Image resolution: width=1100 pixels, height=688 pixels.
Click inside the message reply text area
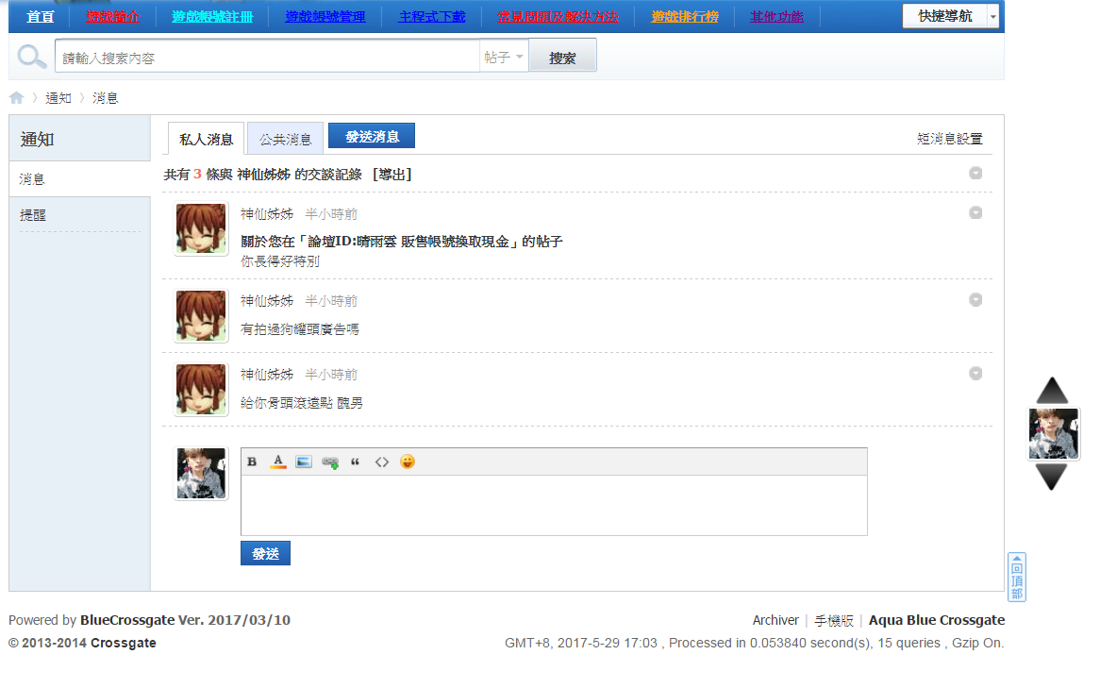[x=554, y=506]
